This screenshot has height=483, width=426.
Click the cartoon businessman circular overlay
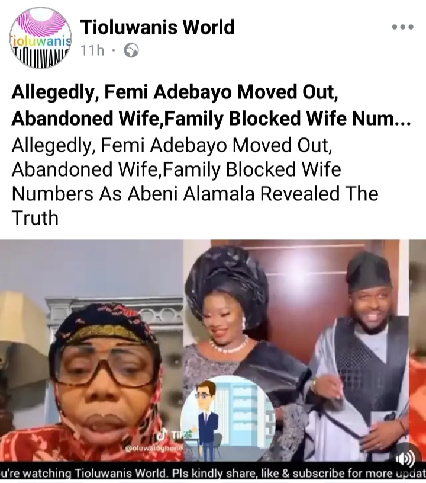pos(227,420)
